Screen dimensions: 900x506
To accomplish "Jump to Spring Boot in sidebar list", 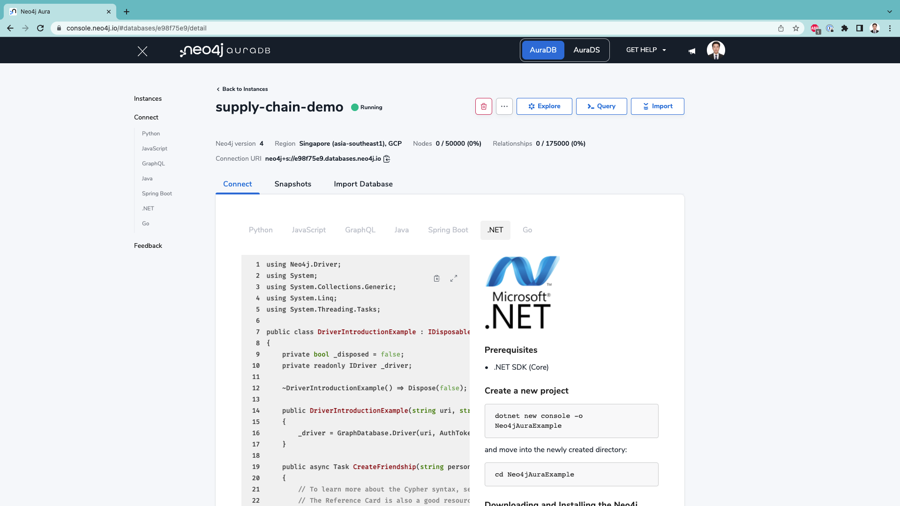I will (157, 193).
